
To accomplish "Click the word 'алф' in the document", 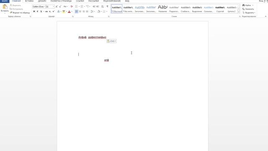I will click(x=106, y=60).
